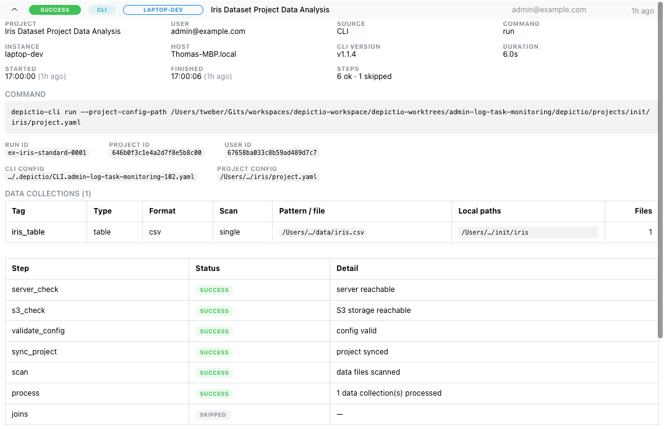The height and width of the screenshot is (429, 664).
Task: Click the SKIPPED badge for joins
Action: coord(213,415)
